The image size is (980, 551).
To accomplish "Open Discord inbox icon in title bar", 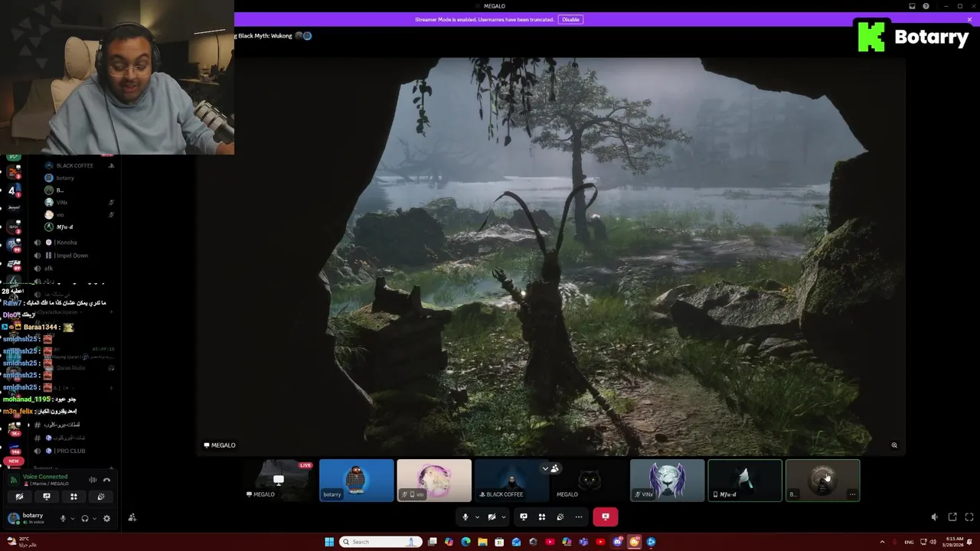I will tap(912, 6).
